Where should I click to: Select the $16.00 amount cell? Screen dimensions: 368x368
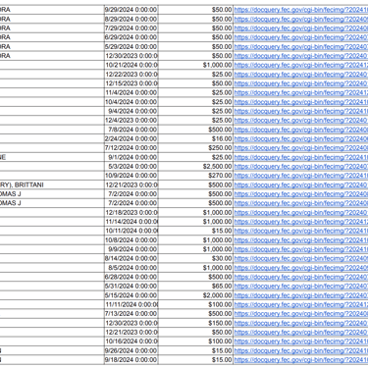pos(195,138)
